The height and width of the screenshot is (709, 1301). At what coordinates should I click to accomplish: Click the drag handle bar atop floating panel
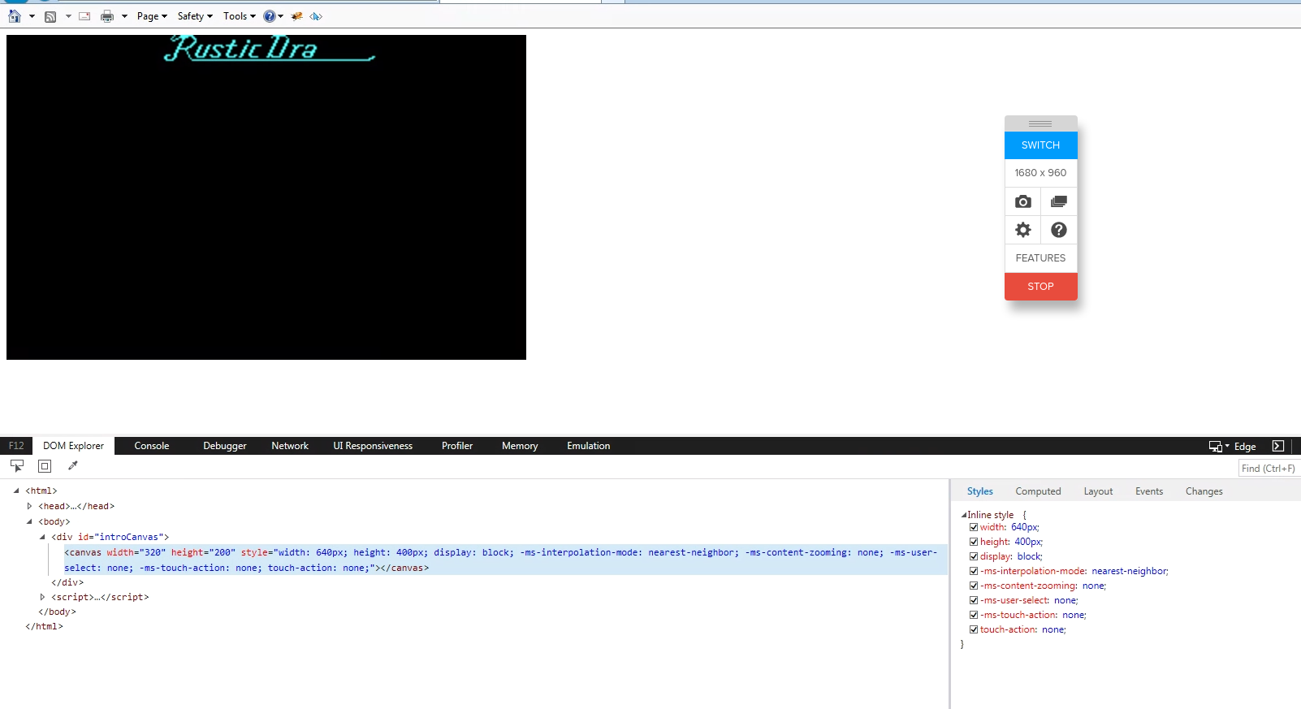(x=1040, y=123)
